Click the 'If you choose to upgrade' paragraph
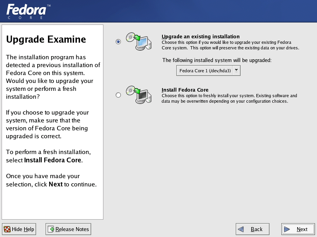The height and width of the screenshot is (237, 317). coord(47,124)
